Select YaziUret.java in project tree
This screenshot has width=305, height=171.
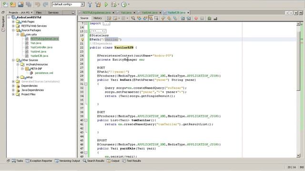(x=38, y=51)
